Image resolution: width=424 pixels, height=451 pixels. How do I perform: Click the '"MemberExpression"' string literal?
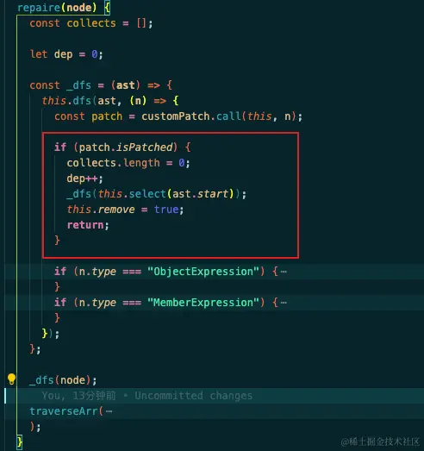203,303
